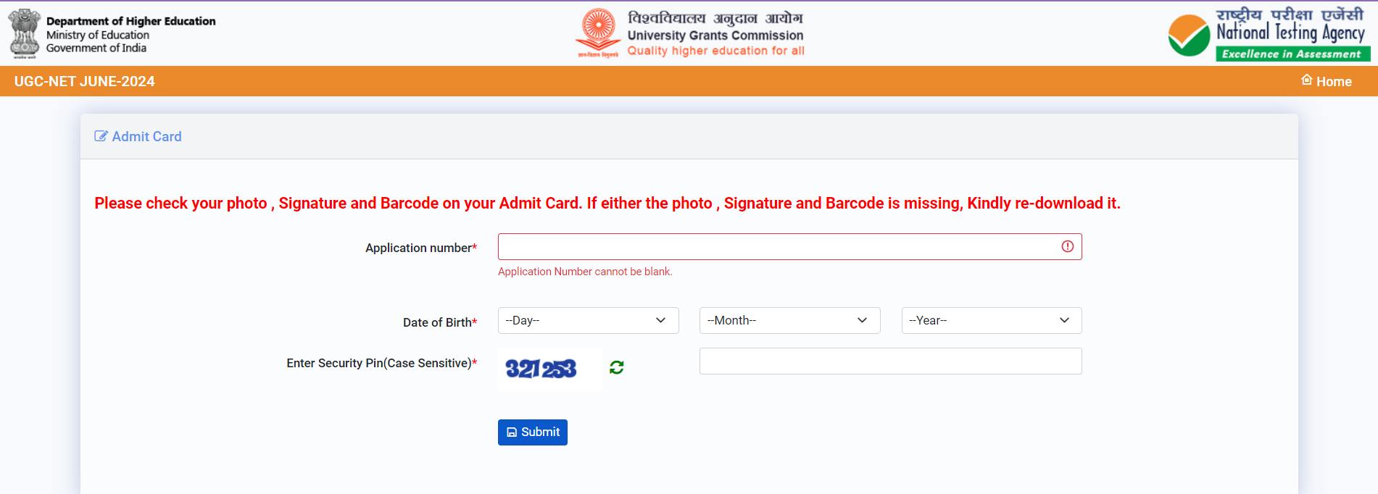Click the UGC-NET JUNE-2024 title
Screen dimensions: 1378x494
pyautogui.click(x=85, y=81)
